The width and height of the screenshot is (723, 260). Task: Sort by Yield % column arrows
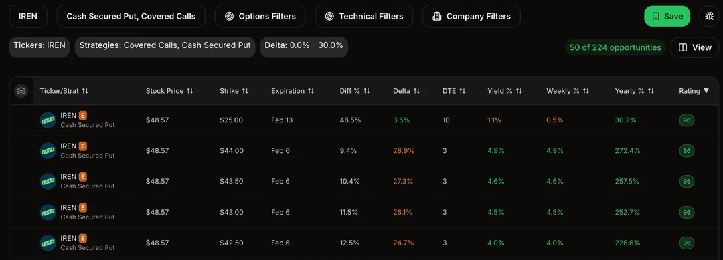pyautogui.click(x=519, y=91)
